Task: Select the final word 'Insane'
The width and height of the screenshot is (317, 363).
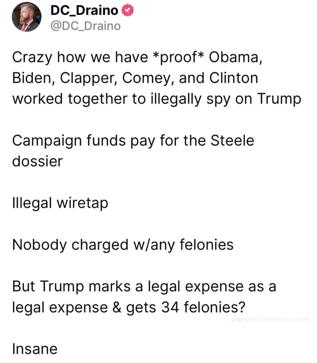Action: [35, 349]
